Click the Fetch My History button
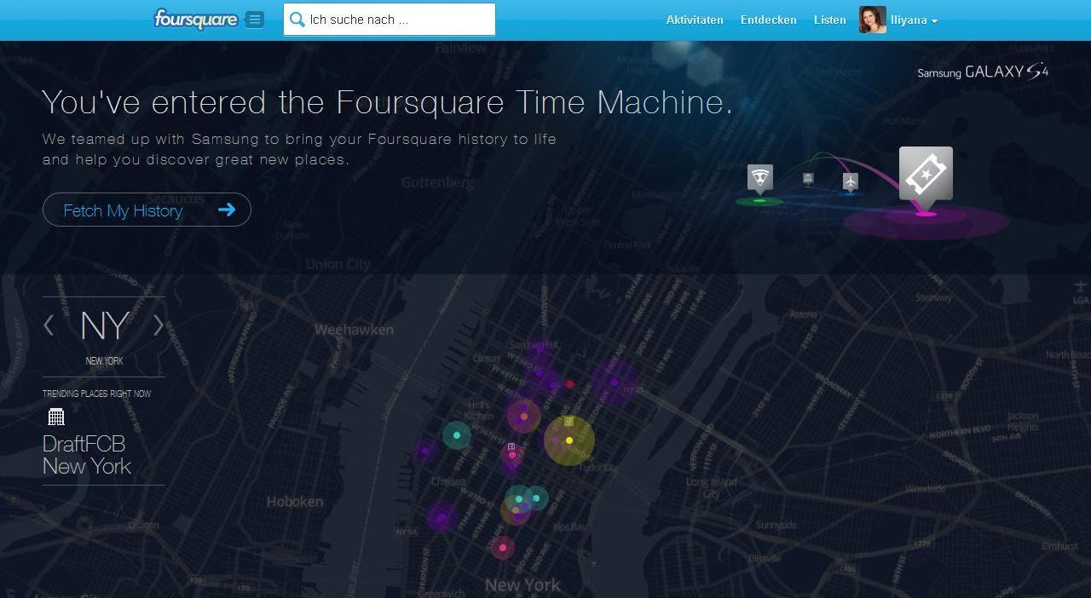 [x=147, y=210]
